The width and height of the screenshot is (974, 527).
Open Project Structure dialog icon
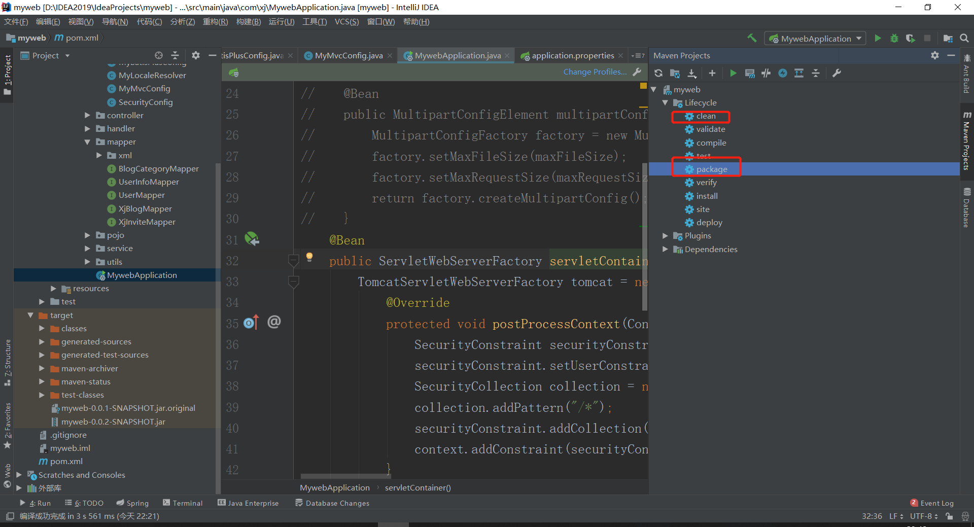pos(948,39)
